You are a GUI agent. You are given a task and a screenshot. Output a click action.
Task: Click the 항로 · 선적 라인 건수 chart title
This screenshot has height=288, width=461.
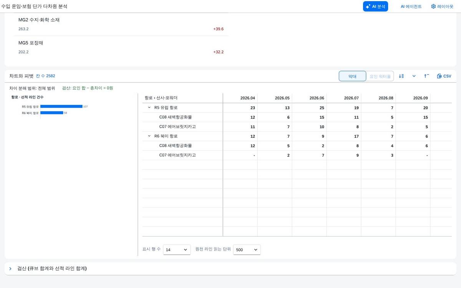(x=27, y=97)
